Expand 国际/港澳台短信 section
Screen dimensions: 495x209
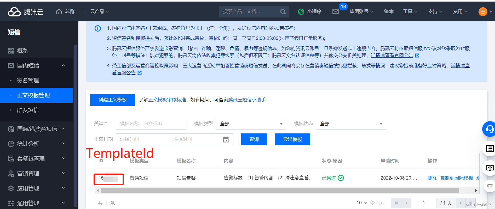[x=37, y=129]
